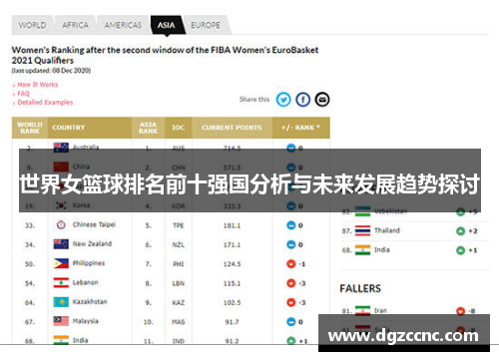This screenshot has height=361, width=499.
Task: Open the New Zealand country entry
Action: click(92, 244)
